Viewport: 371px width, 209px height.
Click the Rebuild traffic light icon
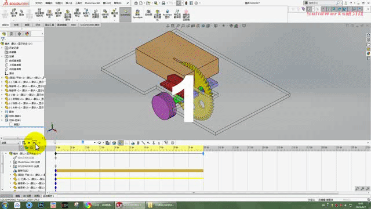click(186, 3)
